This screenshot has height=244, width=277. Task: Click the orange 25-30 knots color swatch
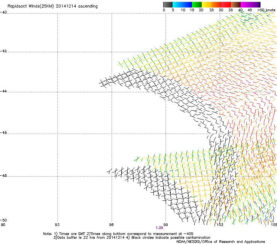pyautogui.click(x=216, y=5)
